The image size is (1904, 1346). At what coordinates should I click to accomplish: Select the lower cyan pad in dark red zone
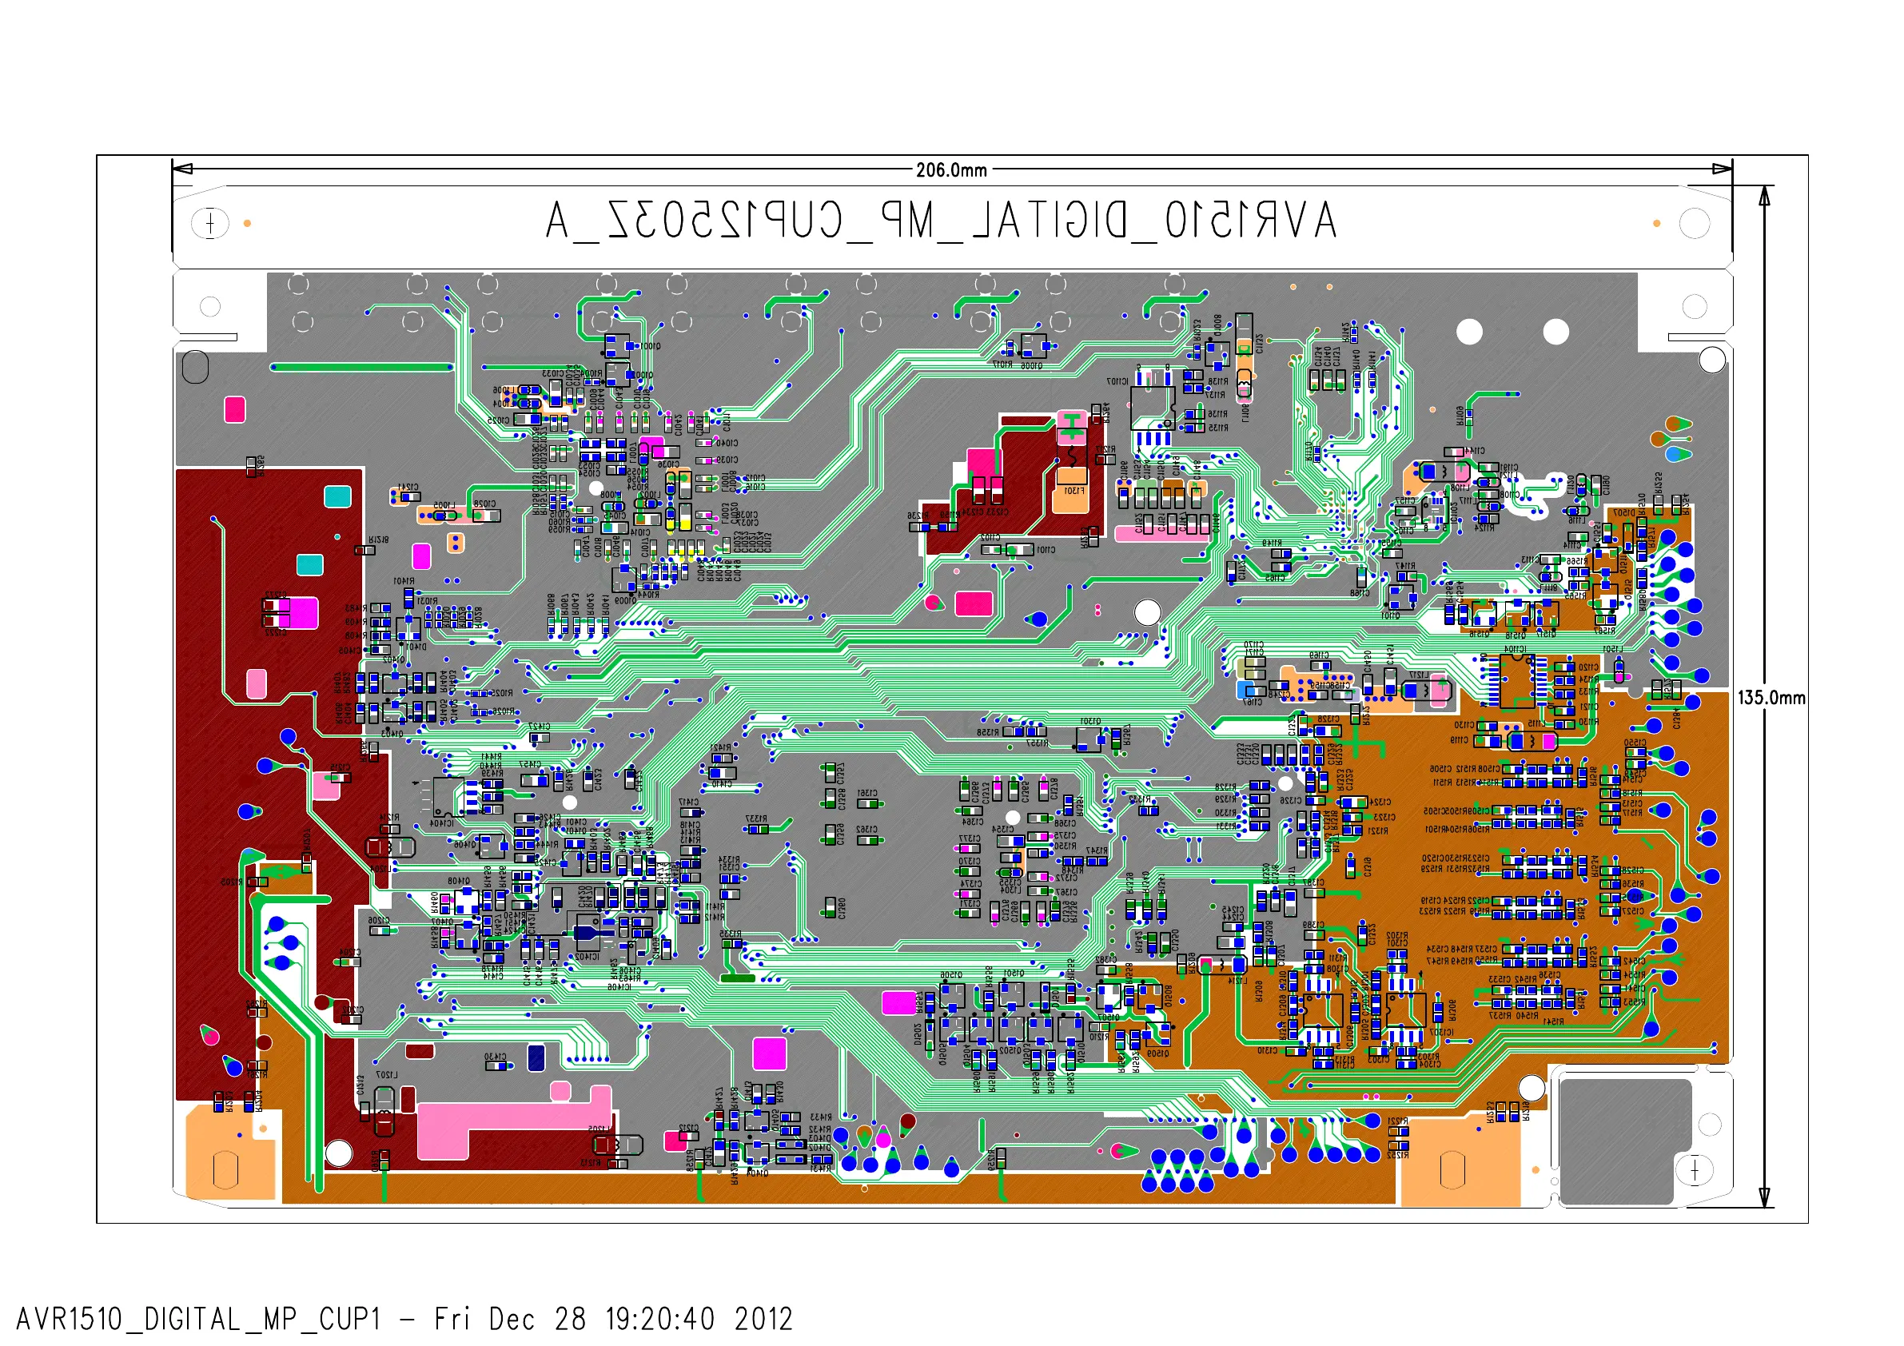309,565
